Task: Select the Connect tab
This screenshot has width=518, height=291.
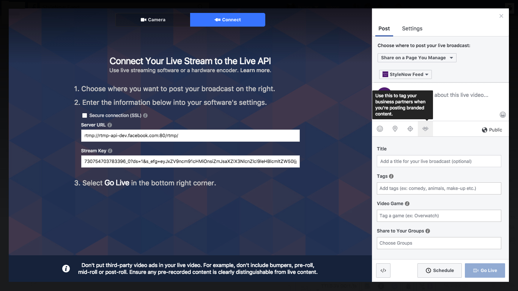Action: 228,20
